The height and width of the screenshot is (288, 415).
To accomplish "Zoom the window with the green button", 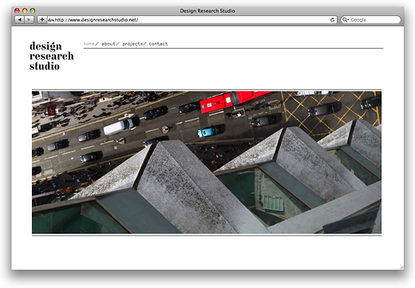I will click(33, 10).
